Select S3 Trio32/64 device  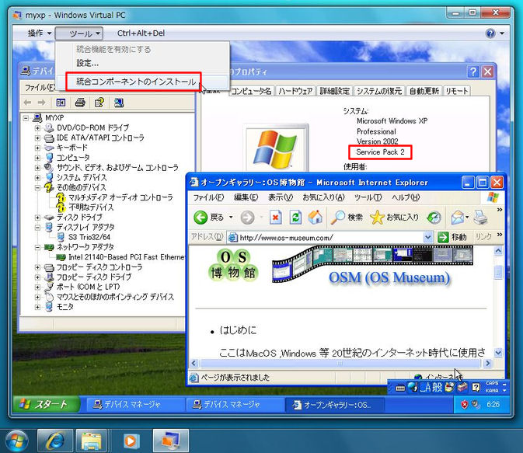click(x=89, y=237)
